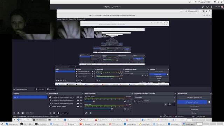The height and width of the screenshot is (126, 224).
Task: Open transition properties three-dot menu
Action: [x=174, y=104]
